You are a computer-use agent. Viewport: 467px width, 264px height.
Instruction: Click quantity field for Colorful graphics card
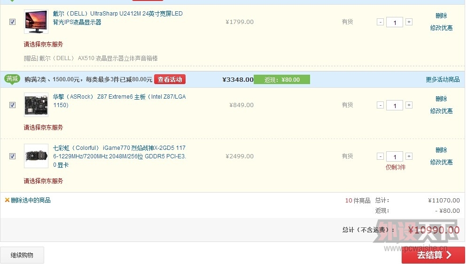coord(395,156)
